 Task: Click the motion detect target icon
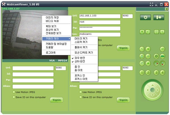[x=156, y=32]
